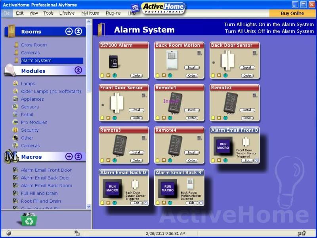Click the sidebar scroll down arrow
This screenshot has width=317, height=238.
click(88, 207)
